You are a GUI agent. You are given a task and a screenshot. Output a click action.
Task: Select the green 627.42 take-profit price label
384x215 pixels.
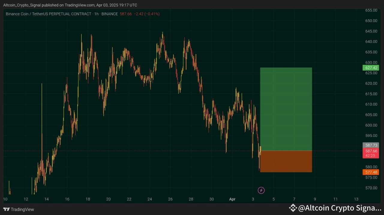click(371, 68)
